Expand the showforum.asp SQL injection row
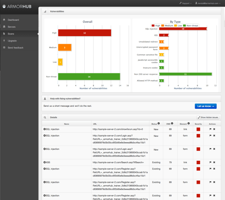 tap(45, 129)
